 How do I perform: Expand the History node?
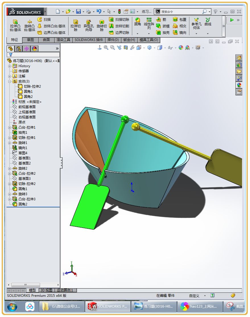click(9, 66)
